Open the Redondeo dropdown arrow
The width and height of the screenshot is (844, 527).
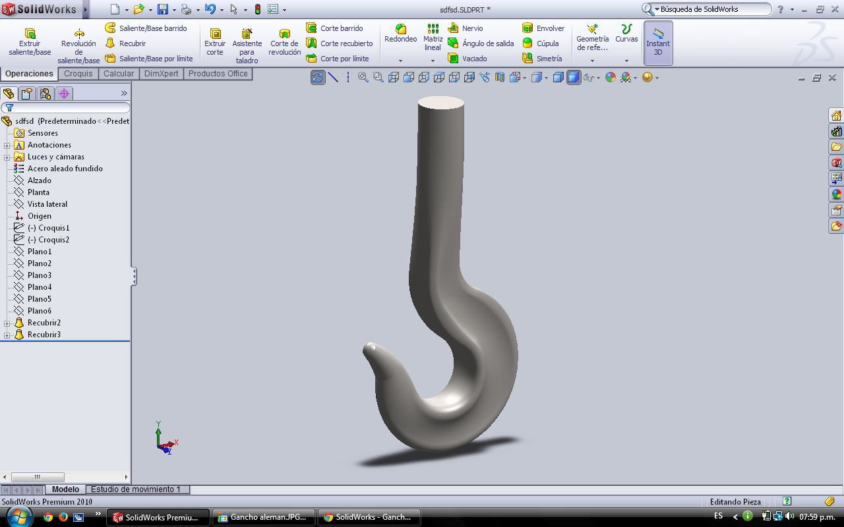(401, 61)
